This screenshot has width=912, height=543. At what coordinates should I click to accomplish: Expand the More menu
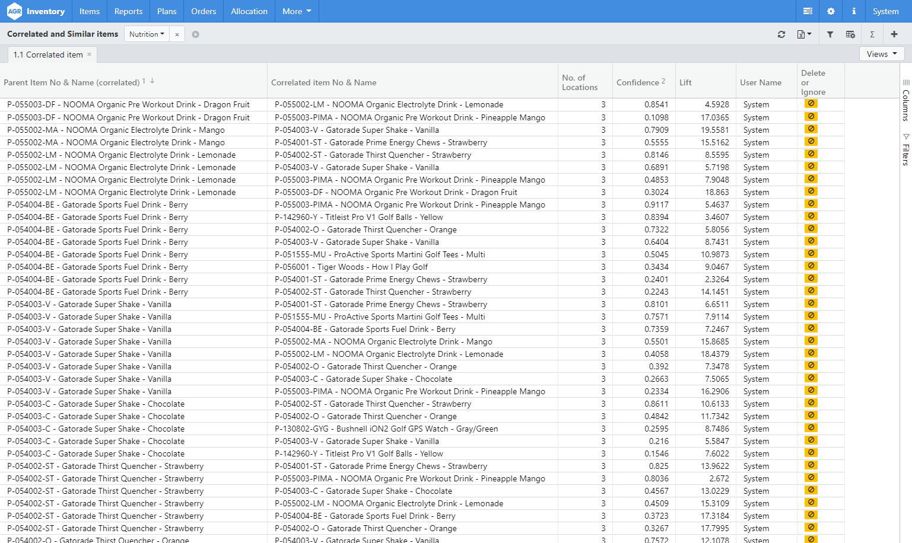(297, 11)
